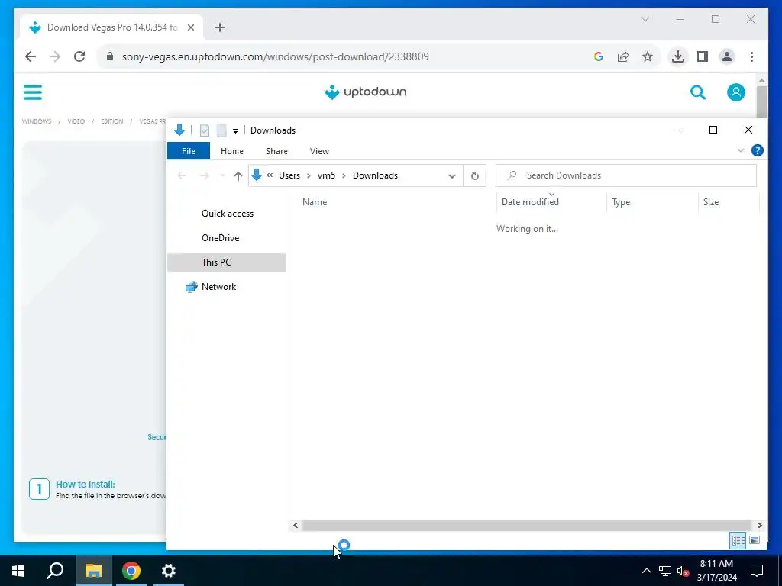Open Chrome downloads tray icon
Screen dimensions: 782x586
(678, 56)
